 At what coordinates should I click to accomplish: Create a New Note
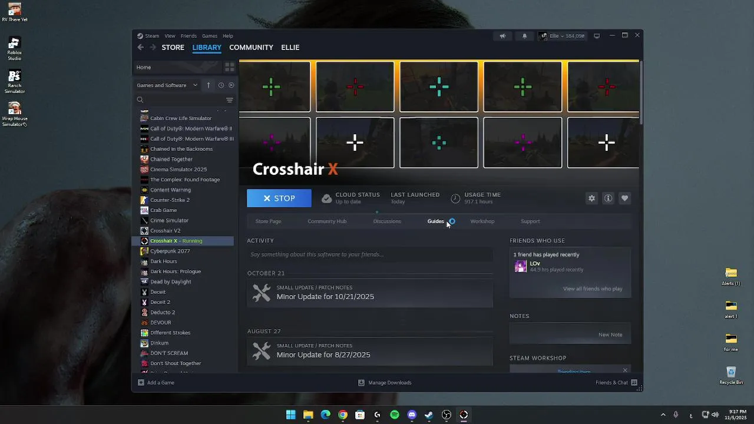click(610, 334)
